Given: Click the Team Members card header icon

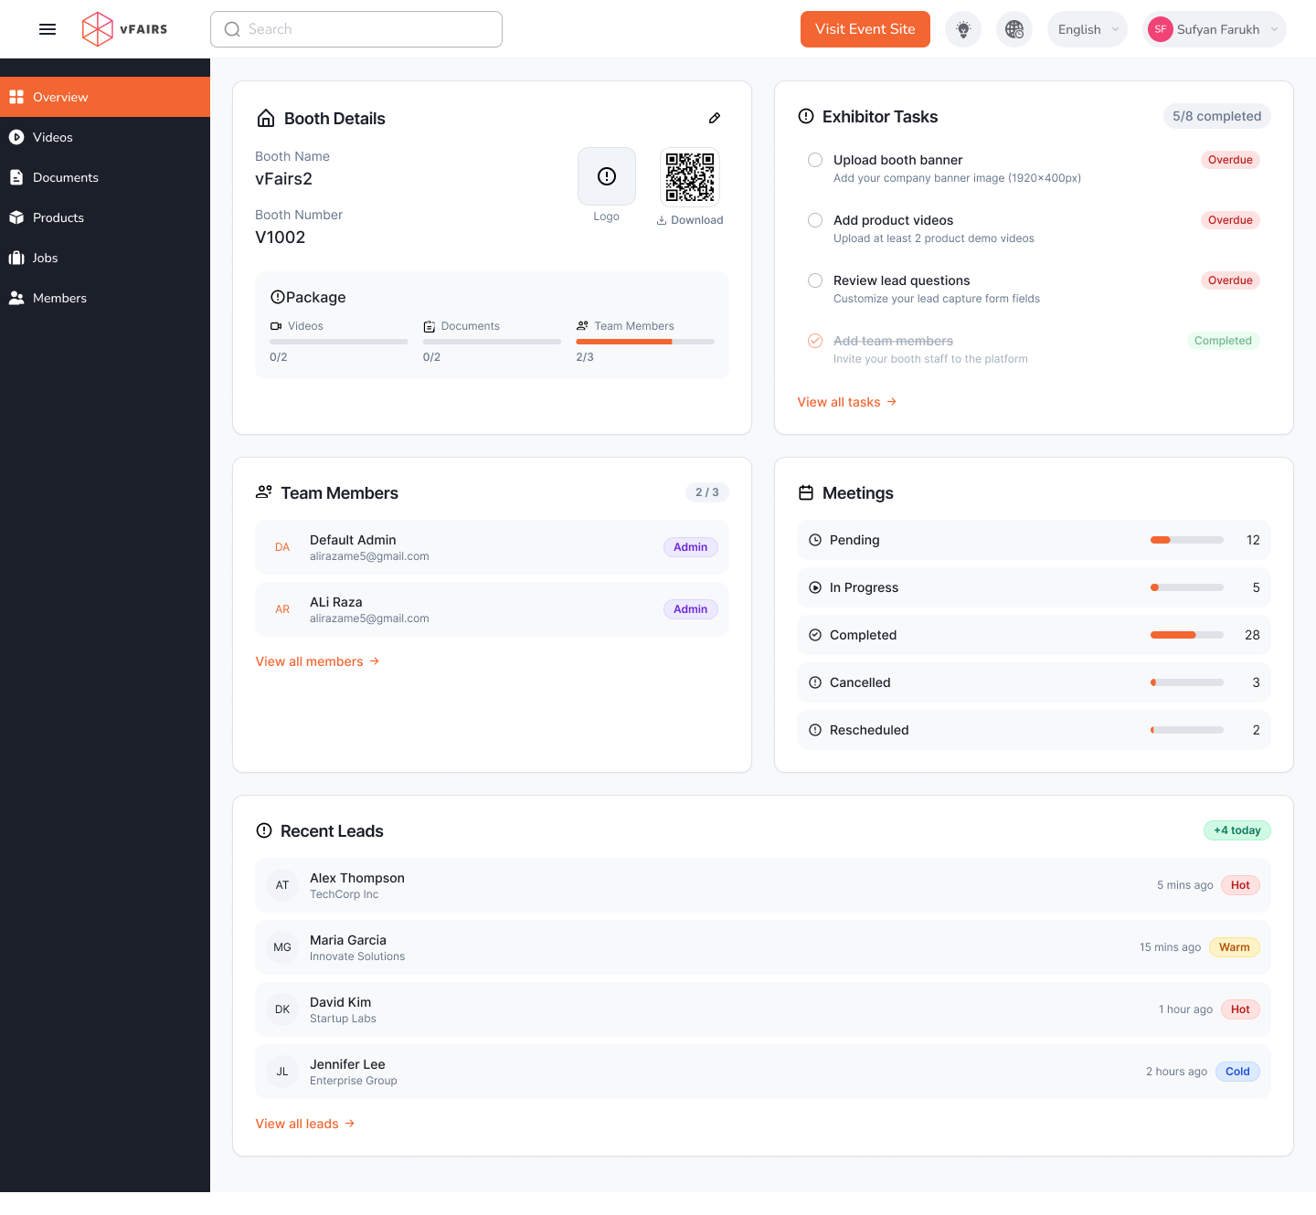Looking at the screenshot, I should coord(264,491).
